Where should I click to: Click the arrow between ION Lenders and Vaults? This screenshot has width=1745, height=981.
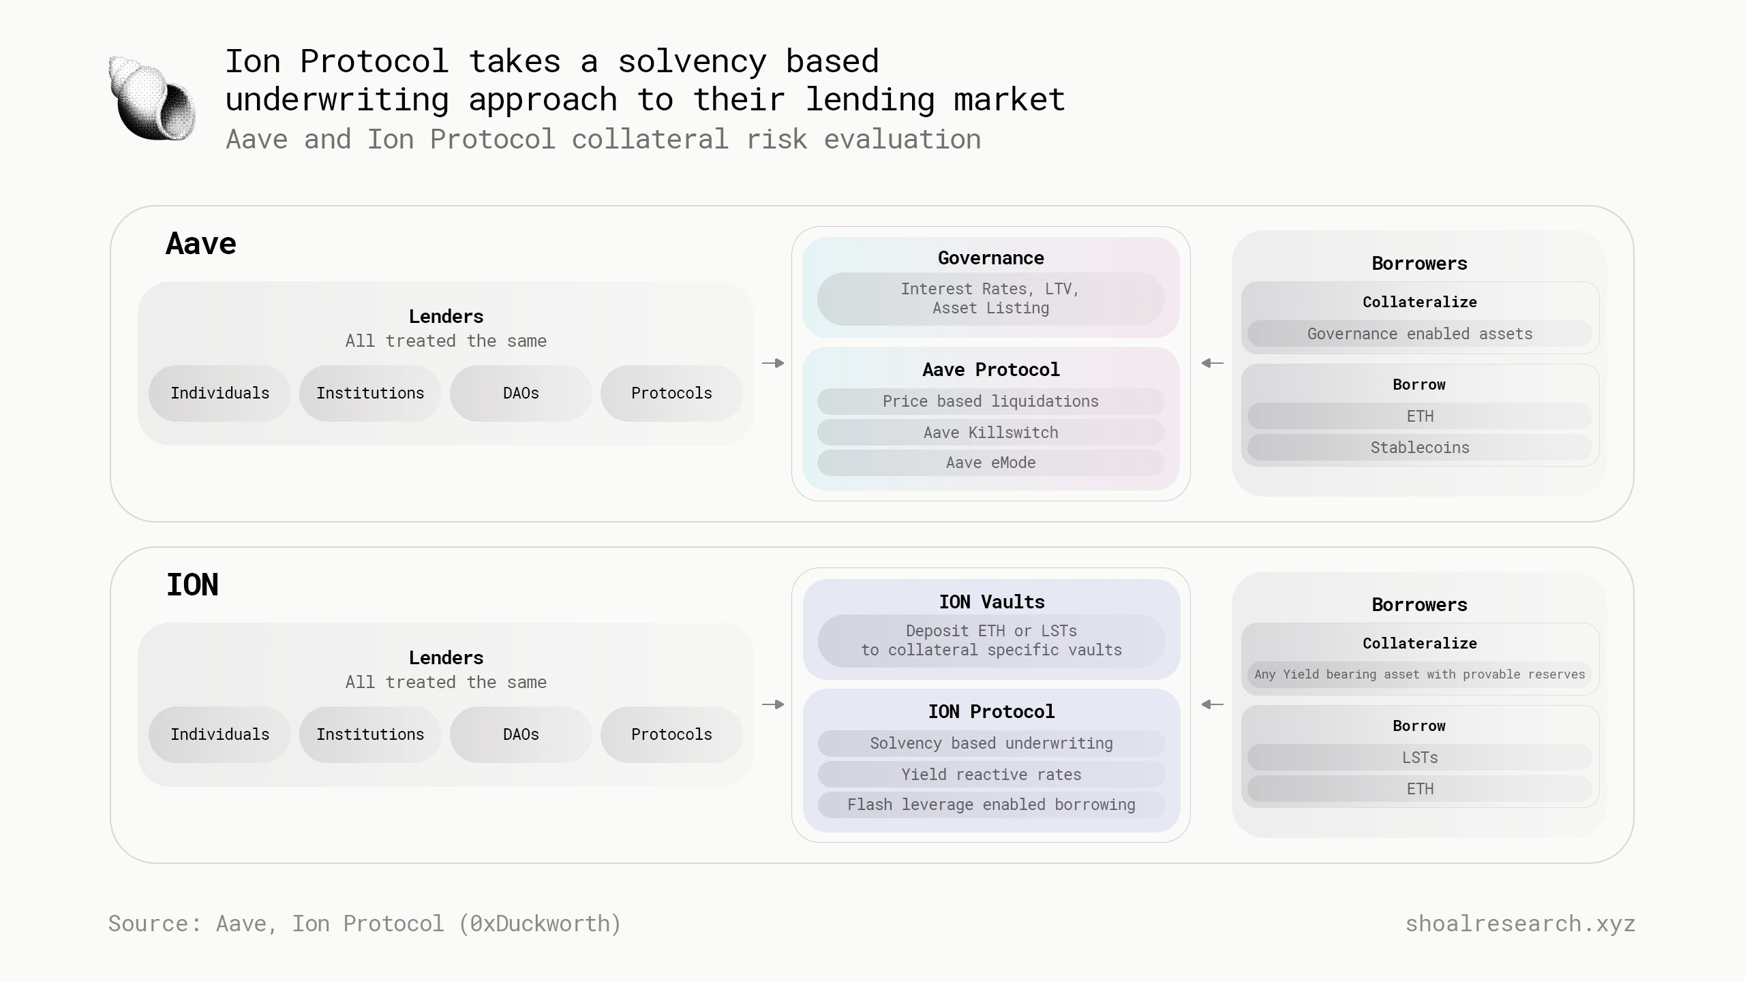[773, 704]
